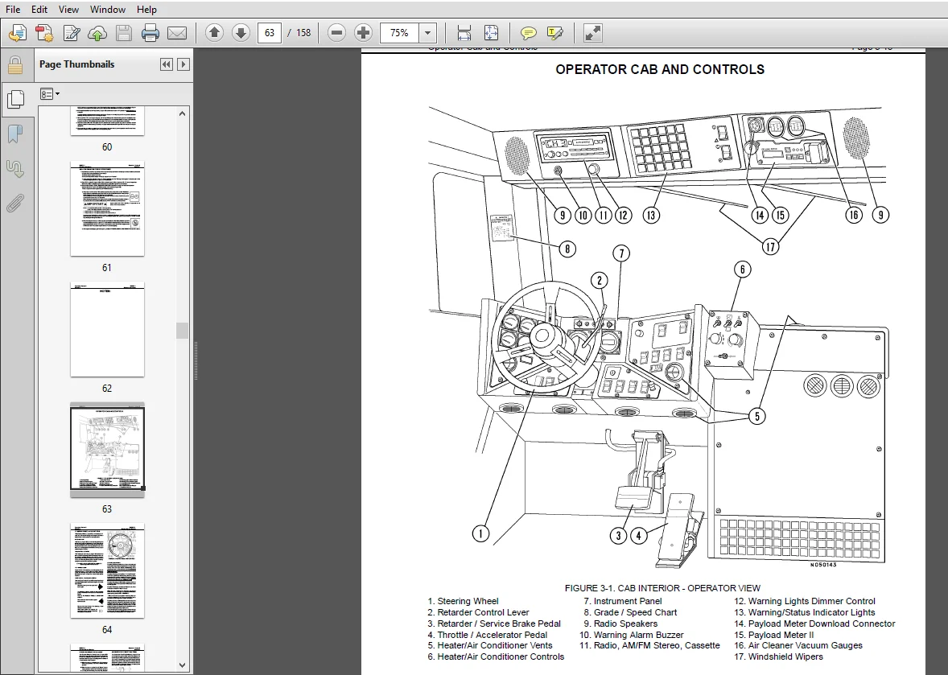Image resolution: width=948 pixels, height=675 pixels.
Task: Click the Save floppy disk icon
Action: coord(124,33)
